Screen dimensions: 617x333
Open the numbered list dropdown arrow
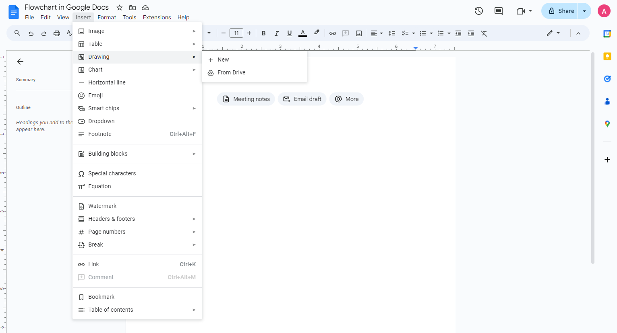tap(448, 33)
